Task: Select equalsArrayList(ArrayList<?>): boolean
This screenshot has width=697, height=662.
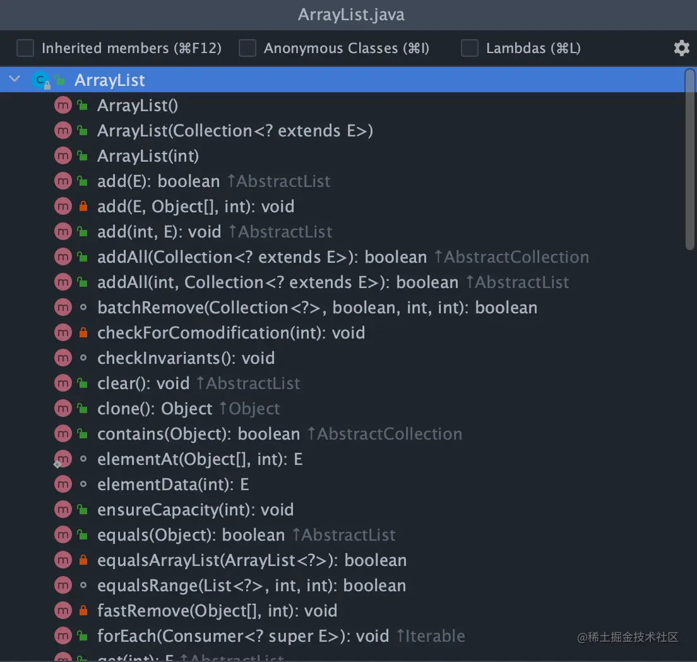Action: 252,560
